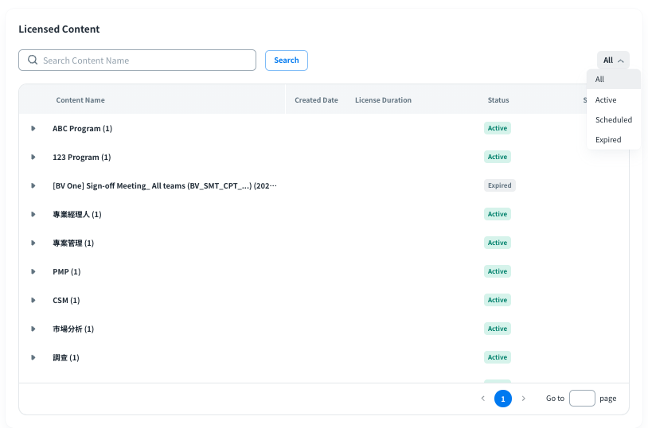648x428 pixels.
Task: Select Active in the filter menu
Action: point(606,100)
